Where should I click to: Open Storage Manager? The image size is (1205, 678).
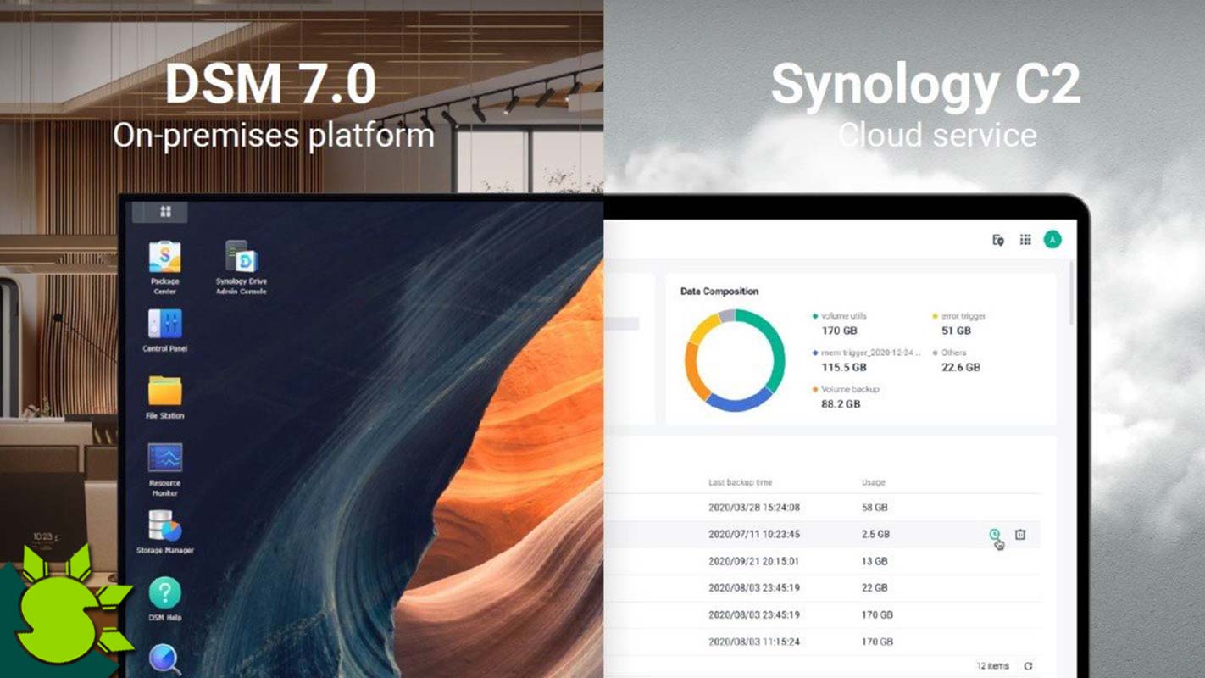point(165,532)
